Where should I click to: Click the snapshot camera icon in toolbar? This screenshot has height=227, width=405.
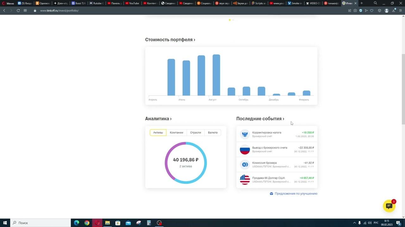pyautogui.click(x=355, y=10)
